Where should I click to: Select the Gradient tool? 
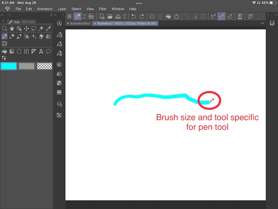click(x=12, y=51)
